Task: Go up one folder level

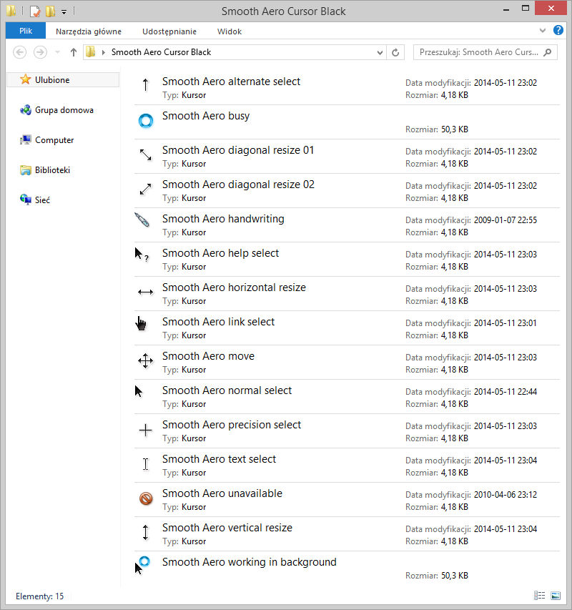Action: [74, 52]
